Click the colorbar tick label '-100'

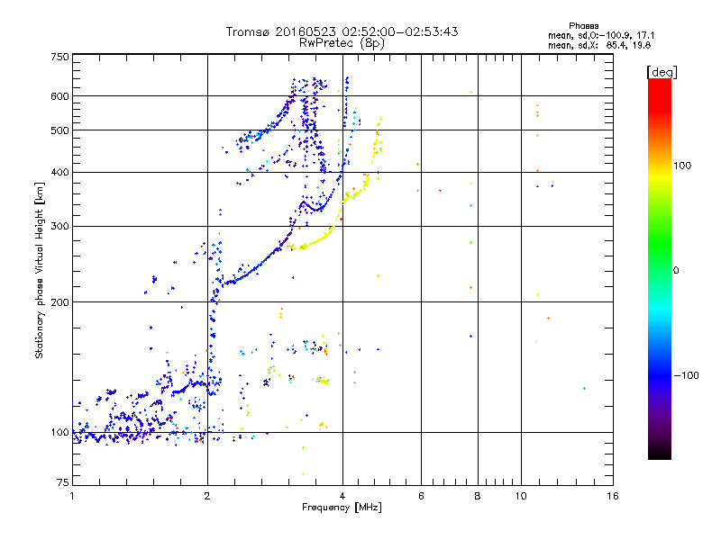686,375
